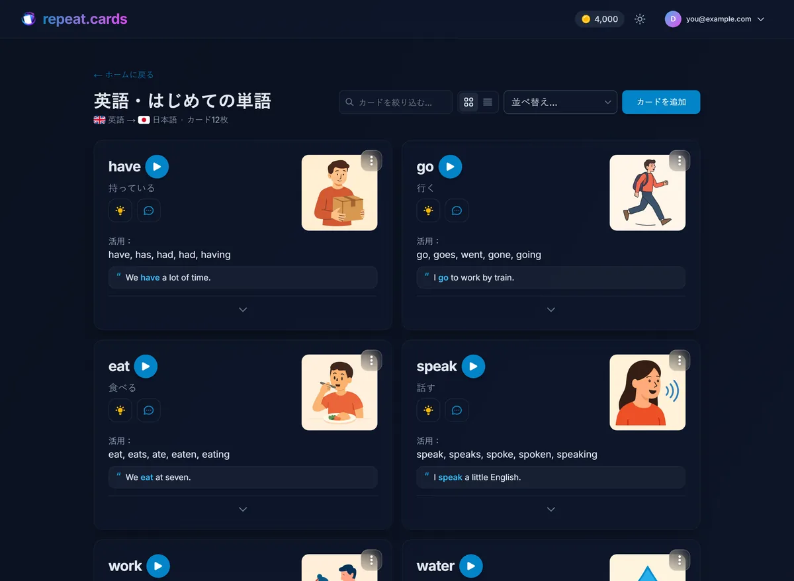Click the deck title 英語・はじめての単語
The height and width of the screenshot is (581, 794).
[183, 101]
